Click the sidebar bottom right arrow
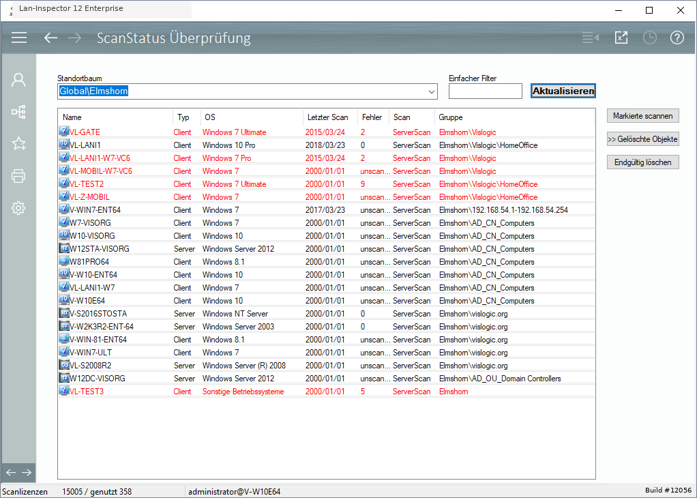The width and height of the screenshot is (697, 498). 27,472
